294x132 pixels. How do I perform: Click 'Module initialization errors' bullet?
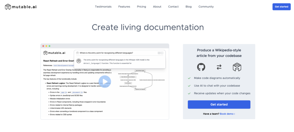(60, 99)
